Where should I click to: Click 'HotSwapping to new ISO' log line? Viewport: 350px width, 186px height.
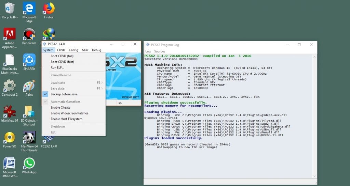187,147
